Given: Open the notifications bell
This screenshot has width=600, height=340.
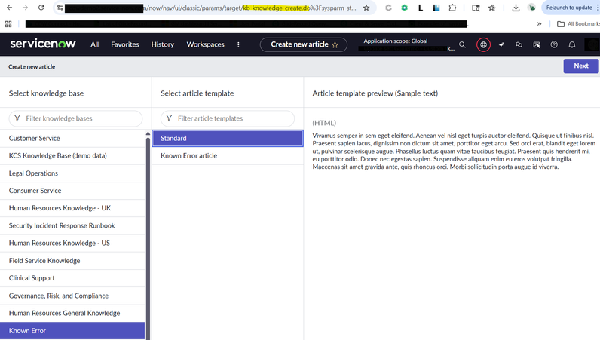Looking at the screenshot, I should pos(572,44).
